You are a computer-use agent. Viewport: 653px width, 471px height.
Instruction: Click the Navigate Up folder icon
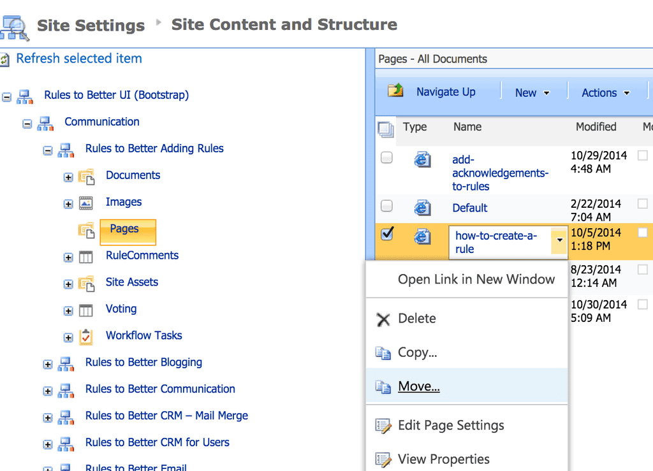point(396,91)
